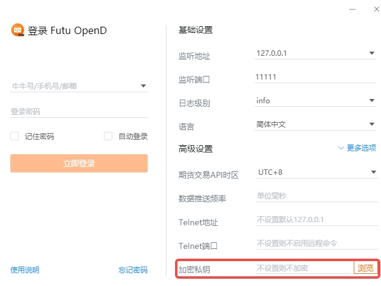Expand the 监听地址 dropdown
The width and height of the screenshot is (381, 286).
pyautogui.click(x=372, y=53)
